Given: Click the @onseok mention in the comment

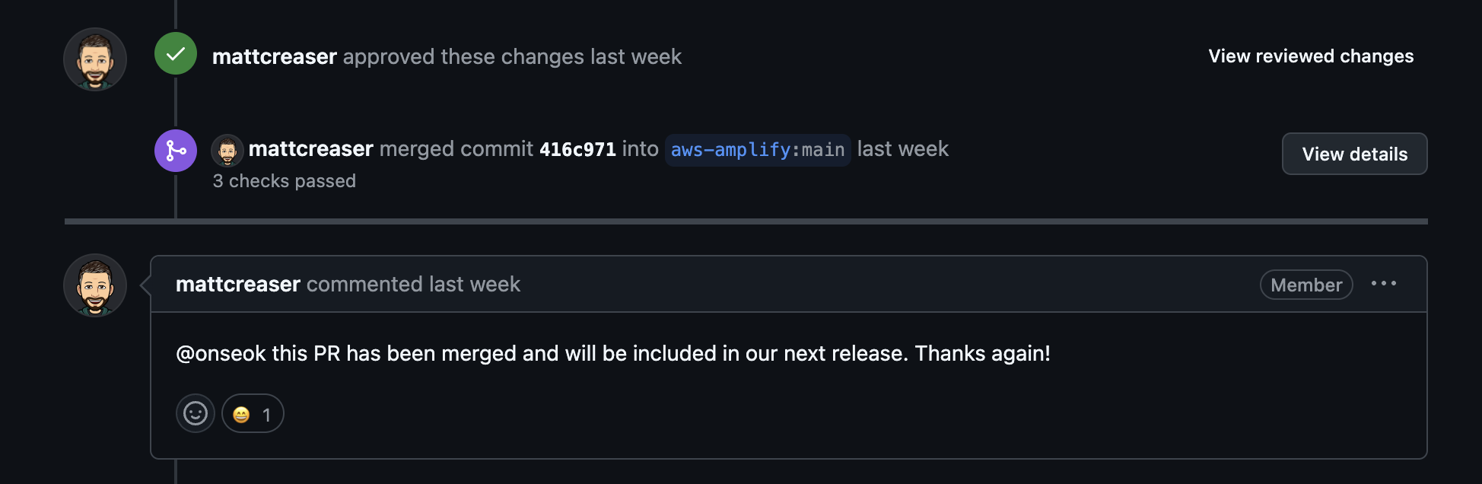Looking at the screenshot, I should 221,354.
